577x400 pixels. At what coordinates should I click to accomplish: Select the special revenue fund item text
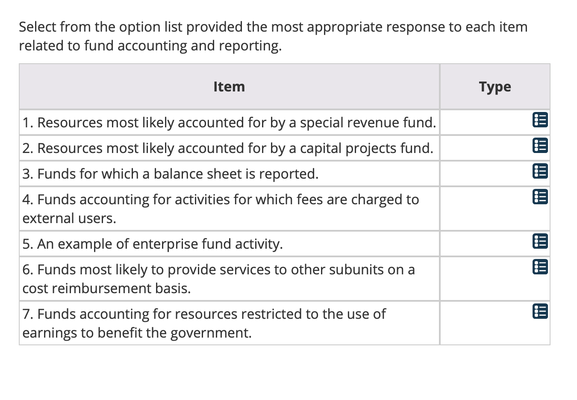229,123
